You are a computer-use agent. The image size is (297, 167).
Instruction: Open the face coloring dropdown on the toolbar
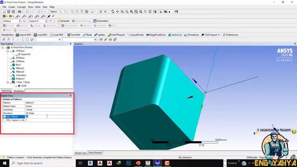[x=6, y=16]
